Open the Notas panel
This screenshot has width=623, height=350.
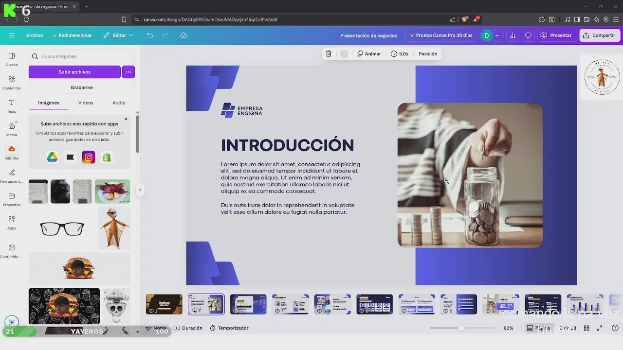click(x=156, y=328)
